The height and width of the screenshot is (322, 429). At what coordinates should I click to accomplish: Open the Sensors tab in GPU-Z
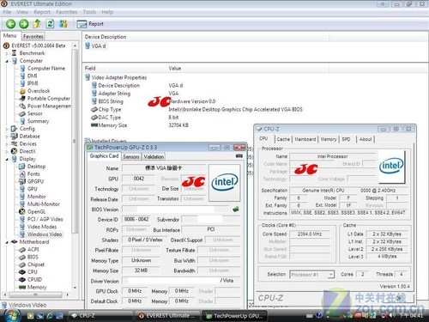(131, 157)
